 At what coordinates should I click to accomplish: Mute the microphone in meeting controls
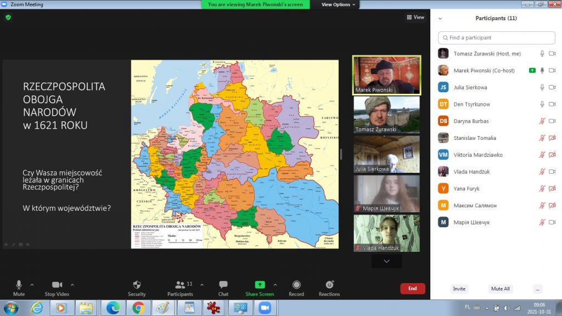(19, 285)
